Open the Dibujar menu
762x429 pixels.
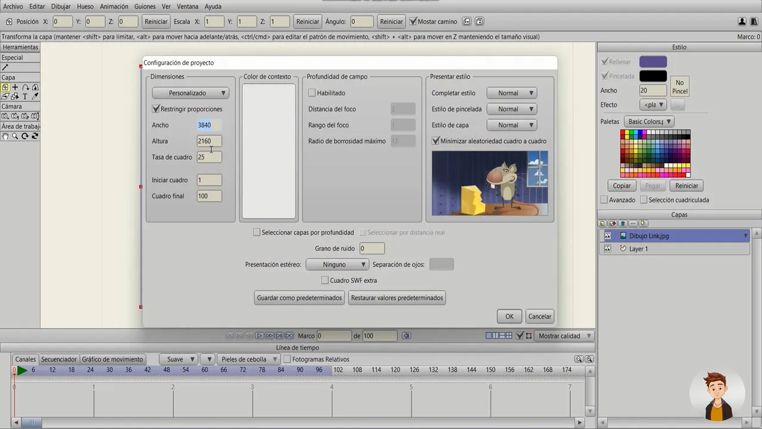tap(61, 7)
